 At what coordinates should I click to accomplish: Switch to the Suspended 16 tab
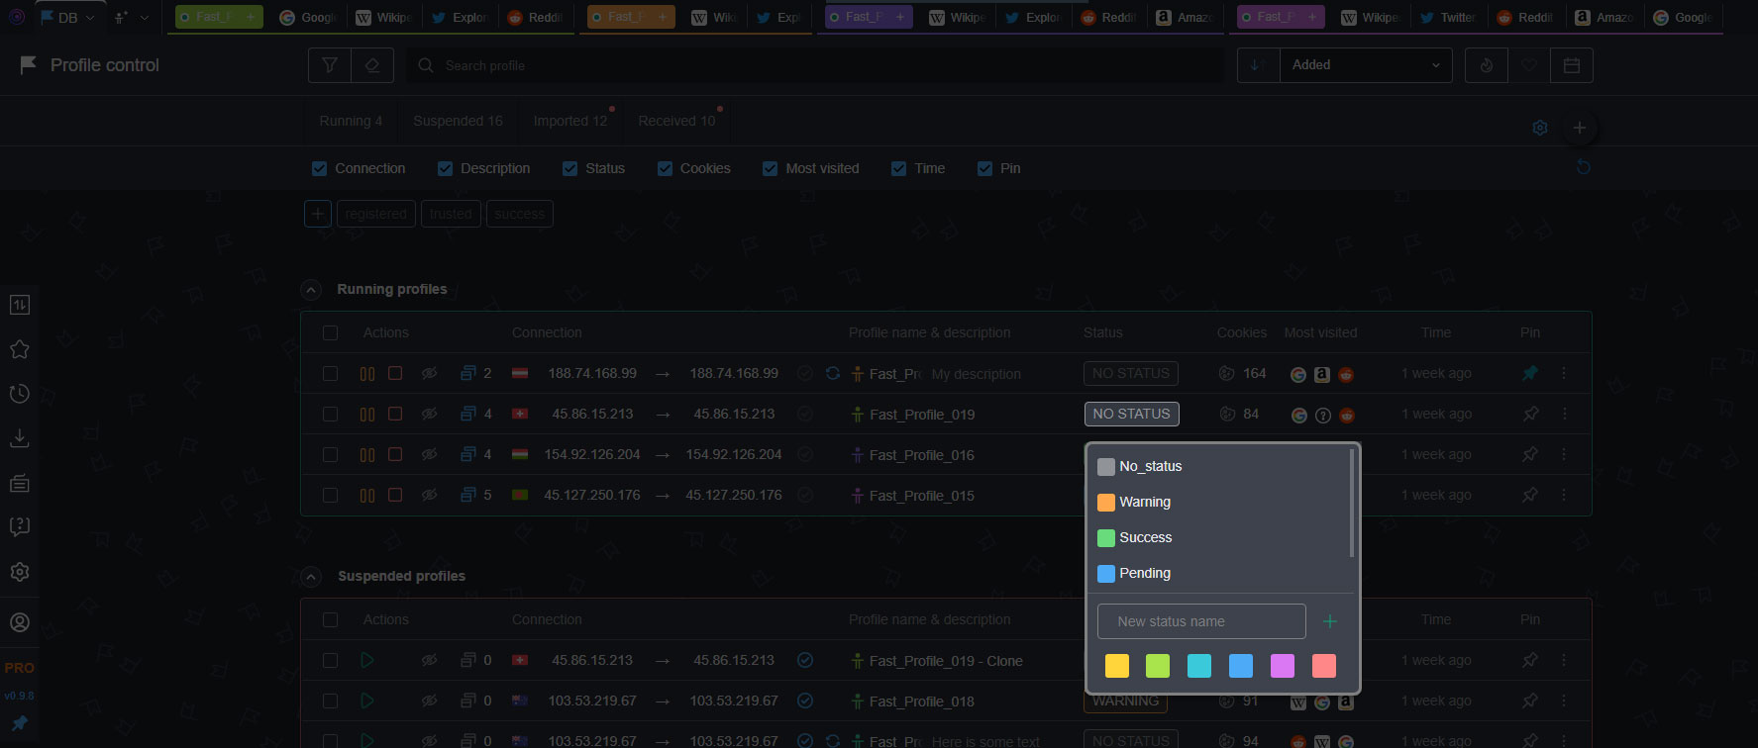458,121
